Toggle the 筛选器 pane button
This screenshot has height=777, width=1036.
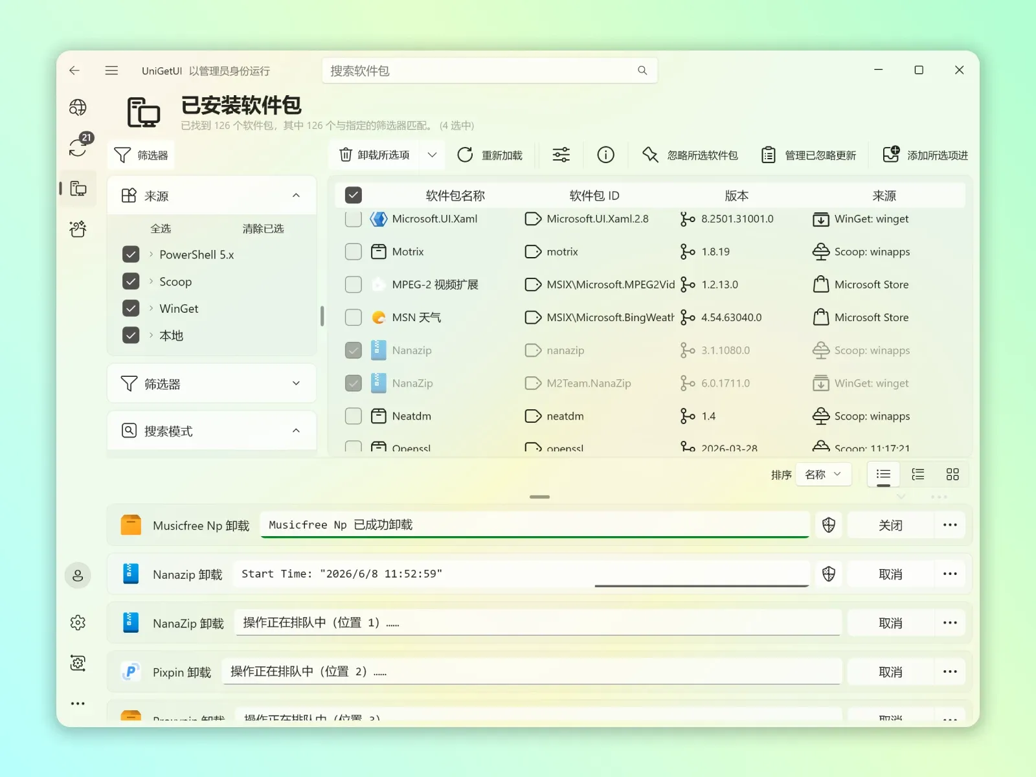tap(141, 155)
